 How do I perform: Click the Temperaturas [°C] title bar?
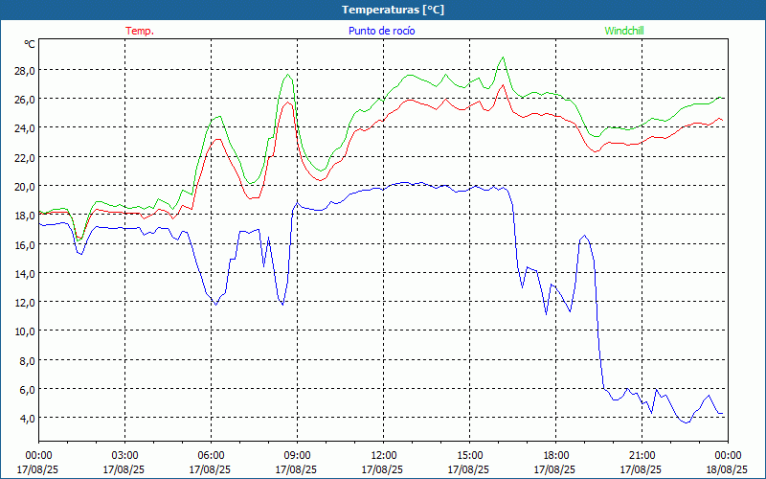[383, 10]
